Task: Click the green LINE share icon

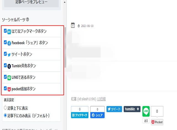Action: tap(146, 111)
